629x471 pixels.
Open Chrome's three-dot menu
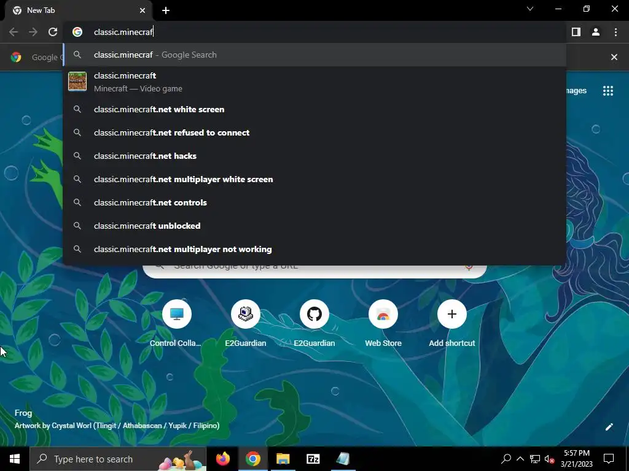615,32
